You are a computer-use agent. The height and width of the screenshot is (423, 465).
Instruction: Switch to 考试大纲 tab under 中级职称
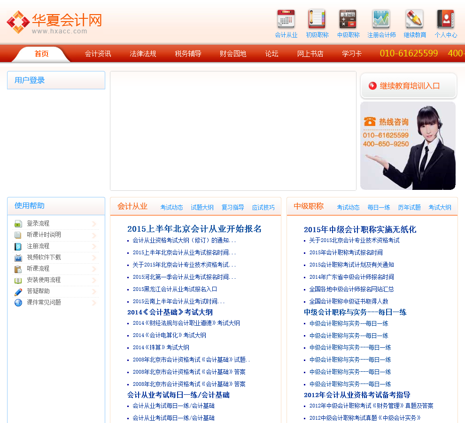440,207
